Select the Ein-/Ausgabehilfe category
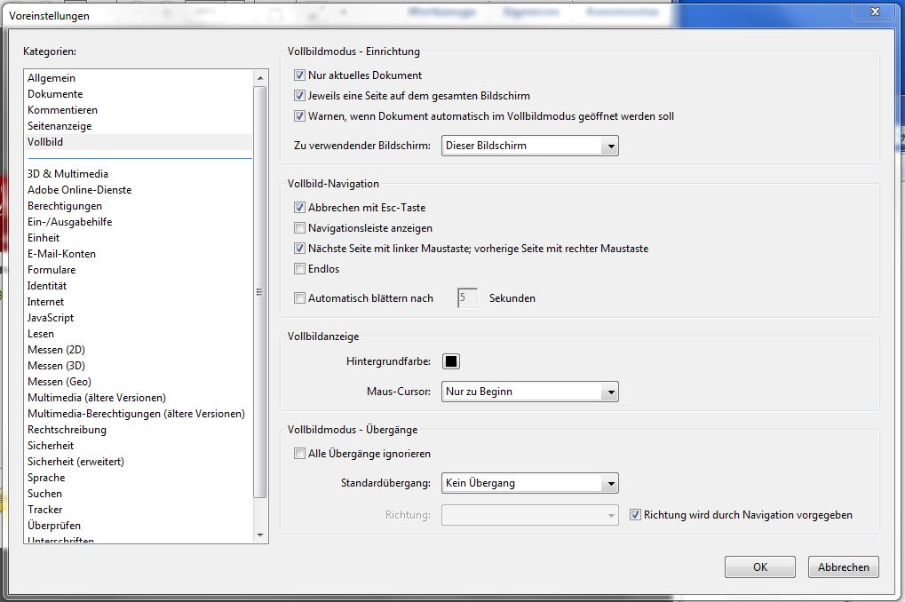Screen dimensions: 905x602 pos(139,222)
